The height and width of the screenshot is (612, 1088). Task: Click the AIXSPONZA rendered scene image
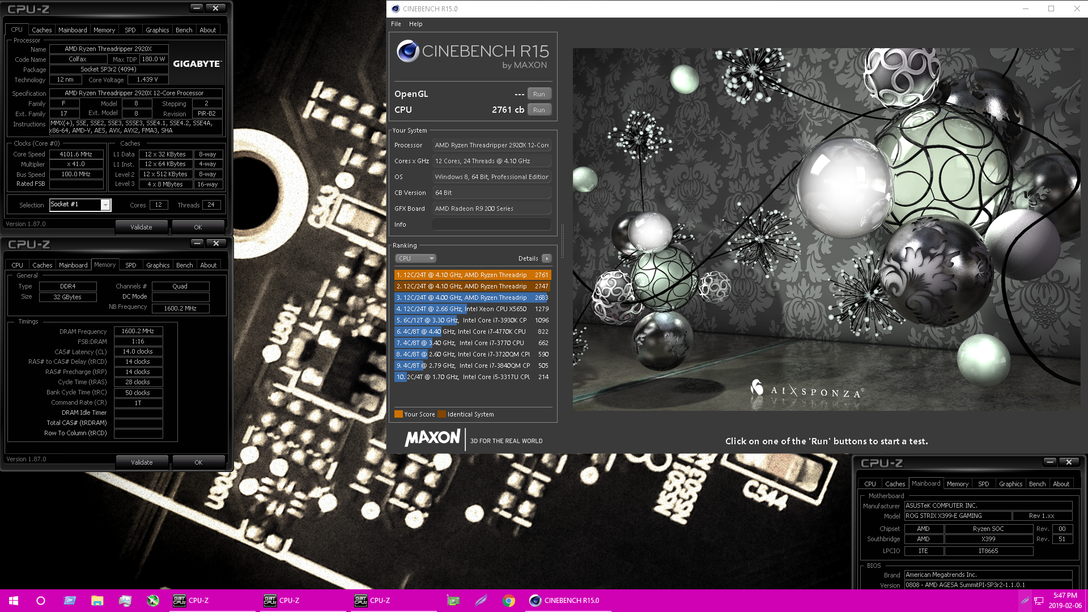pyautogui.click(x=826, y=229)
